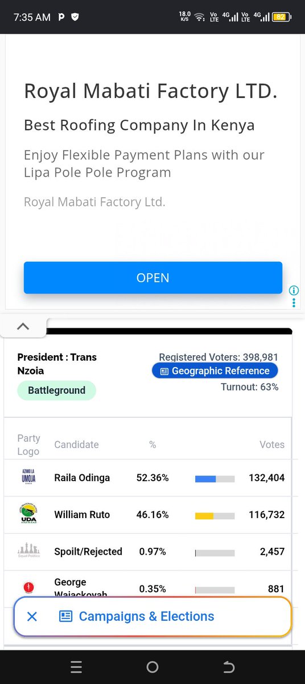Screen dimensions: 305x684
Task: Tap the Azimio la Umoja party logo
Action: (28, 478)
